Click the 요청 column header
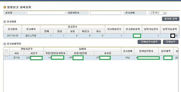Image resolution: width=181 pixels, height=92 pixels. coord(72,31)
